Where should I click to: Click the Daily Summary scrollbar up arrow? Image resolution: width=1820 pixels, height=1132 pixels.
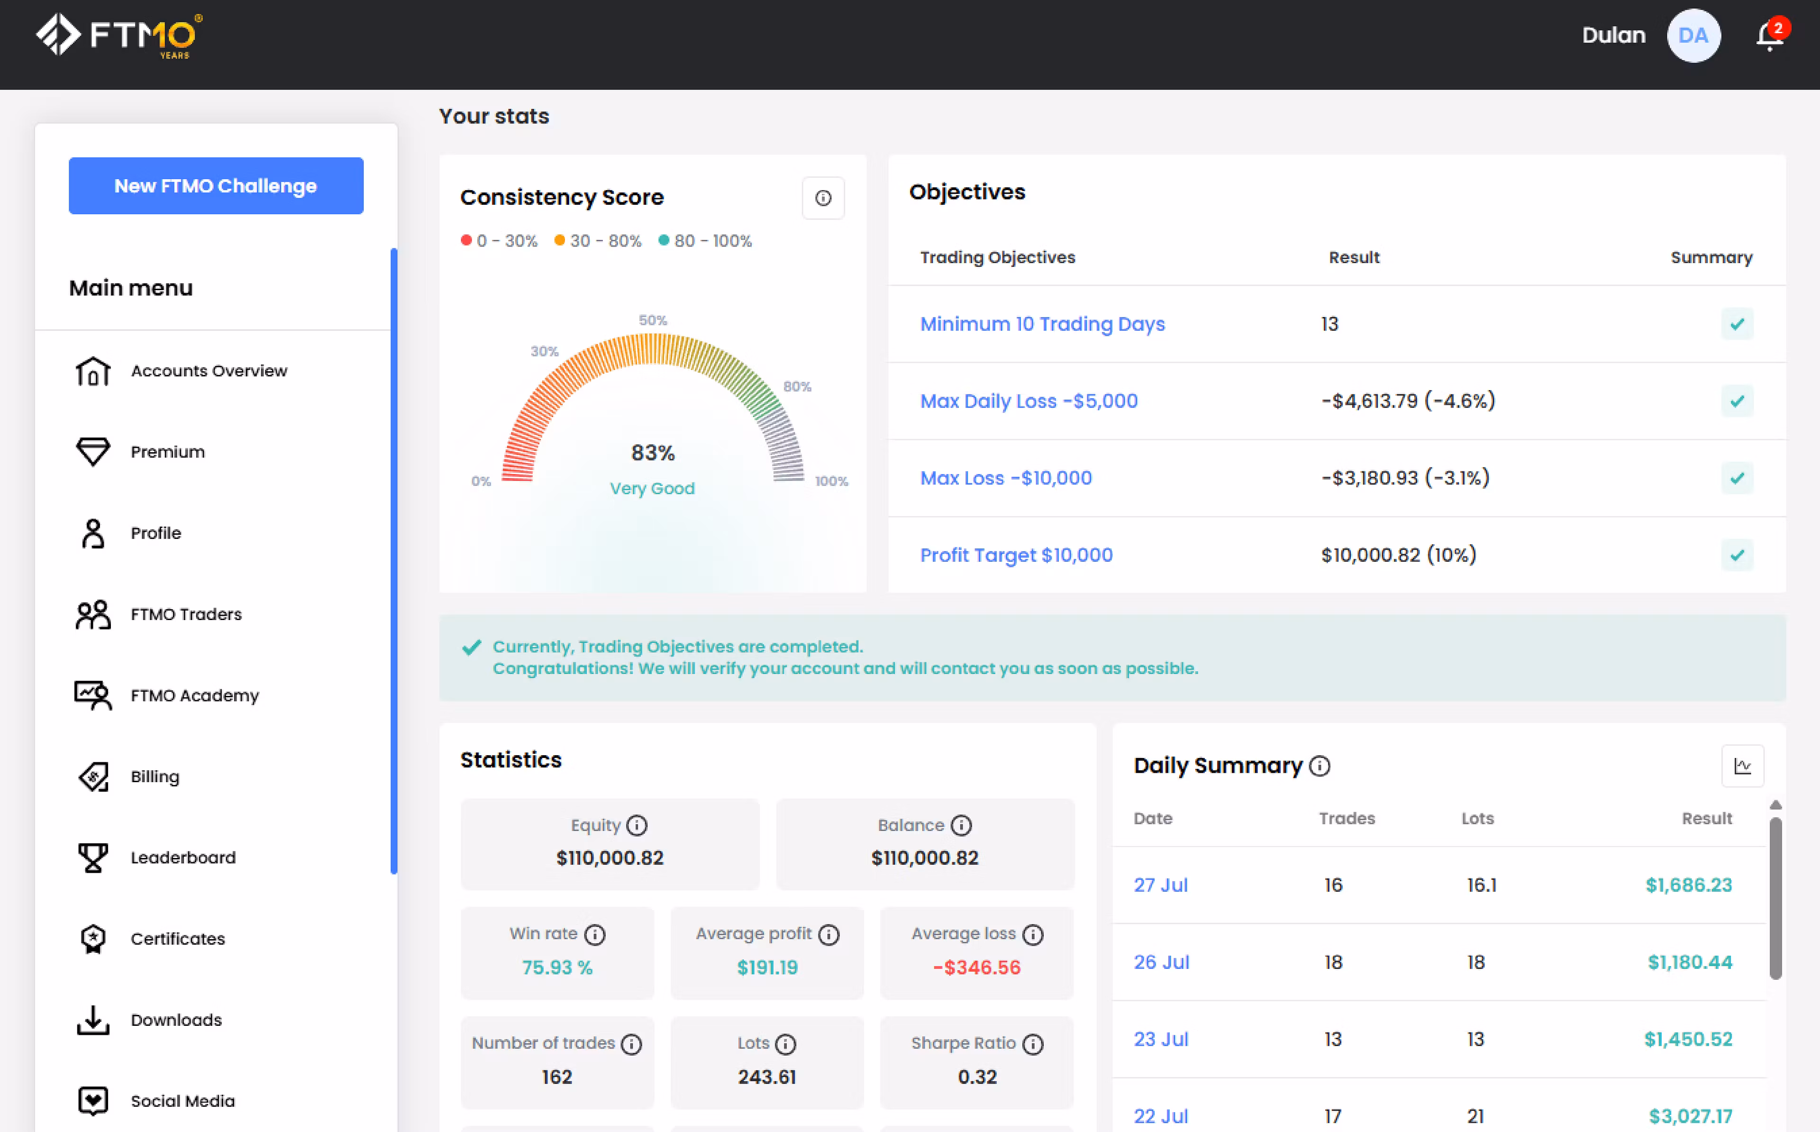point(1775,805)
